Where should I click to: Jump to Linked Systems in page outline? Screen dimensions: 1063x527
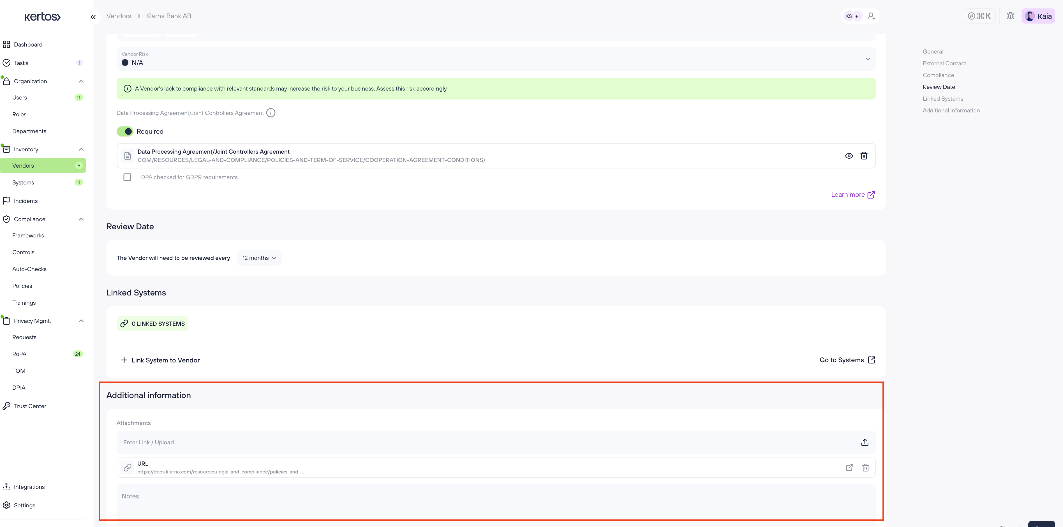pyautogui.click(x=943, y=99)
